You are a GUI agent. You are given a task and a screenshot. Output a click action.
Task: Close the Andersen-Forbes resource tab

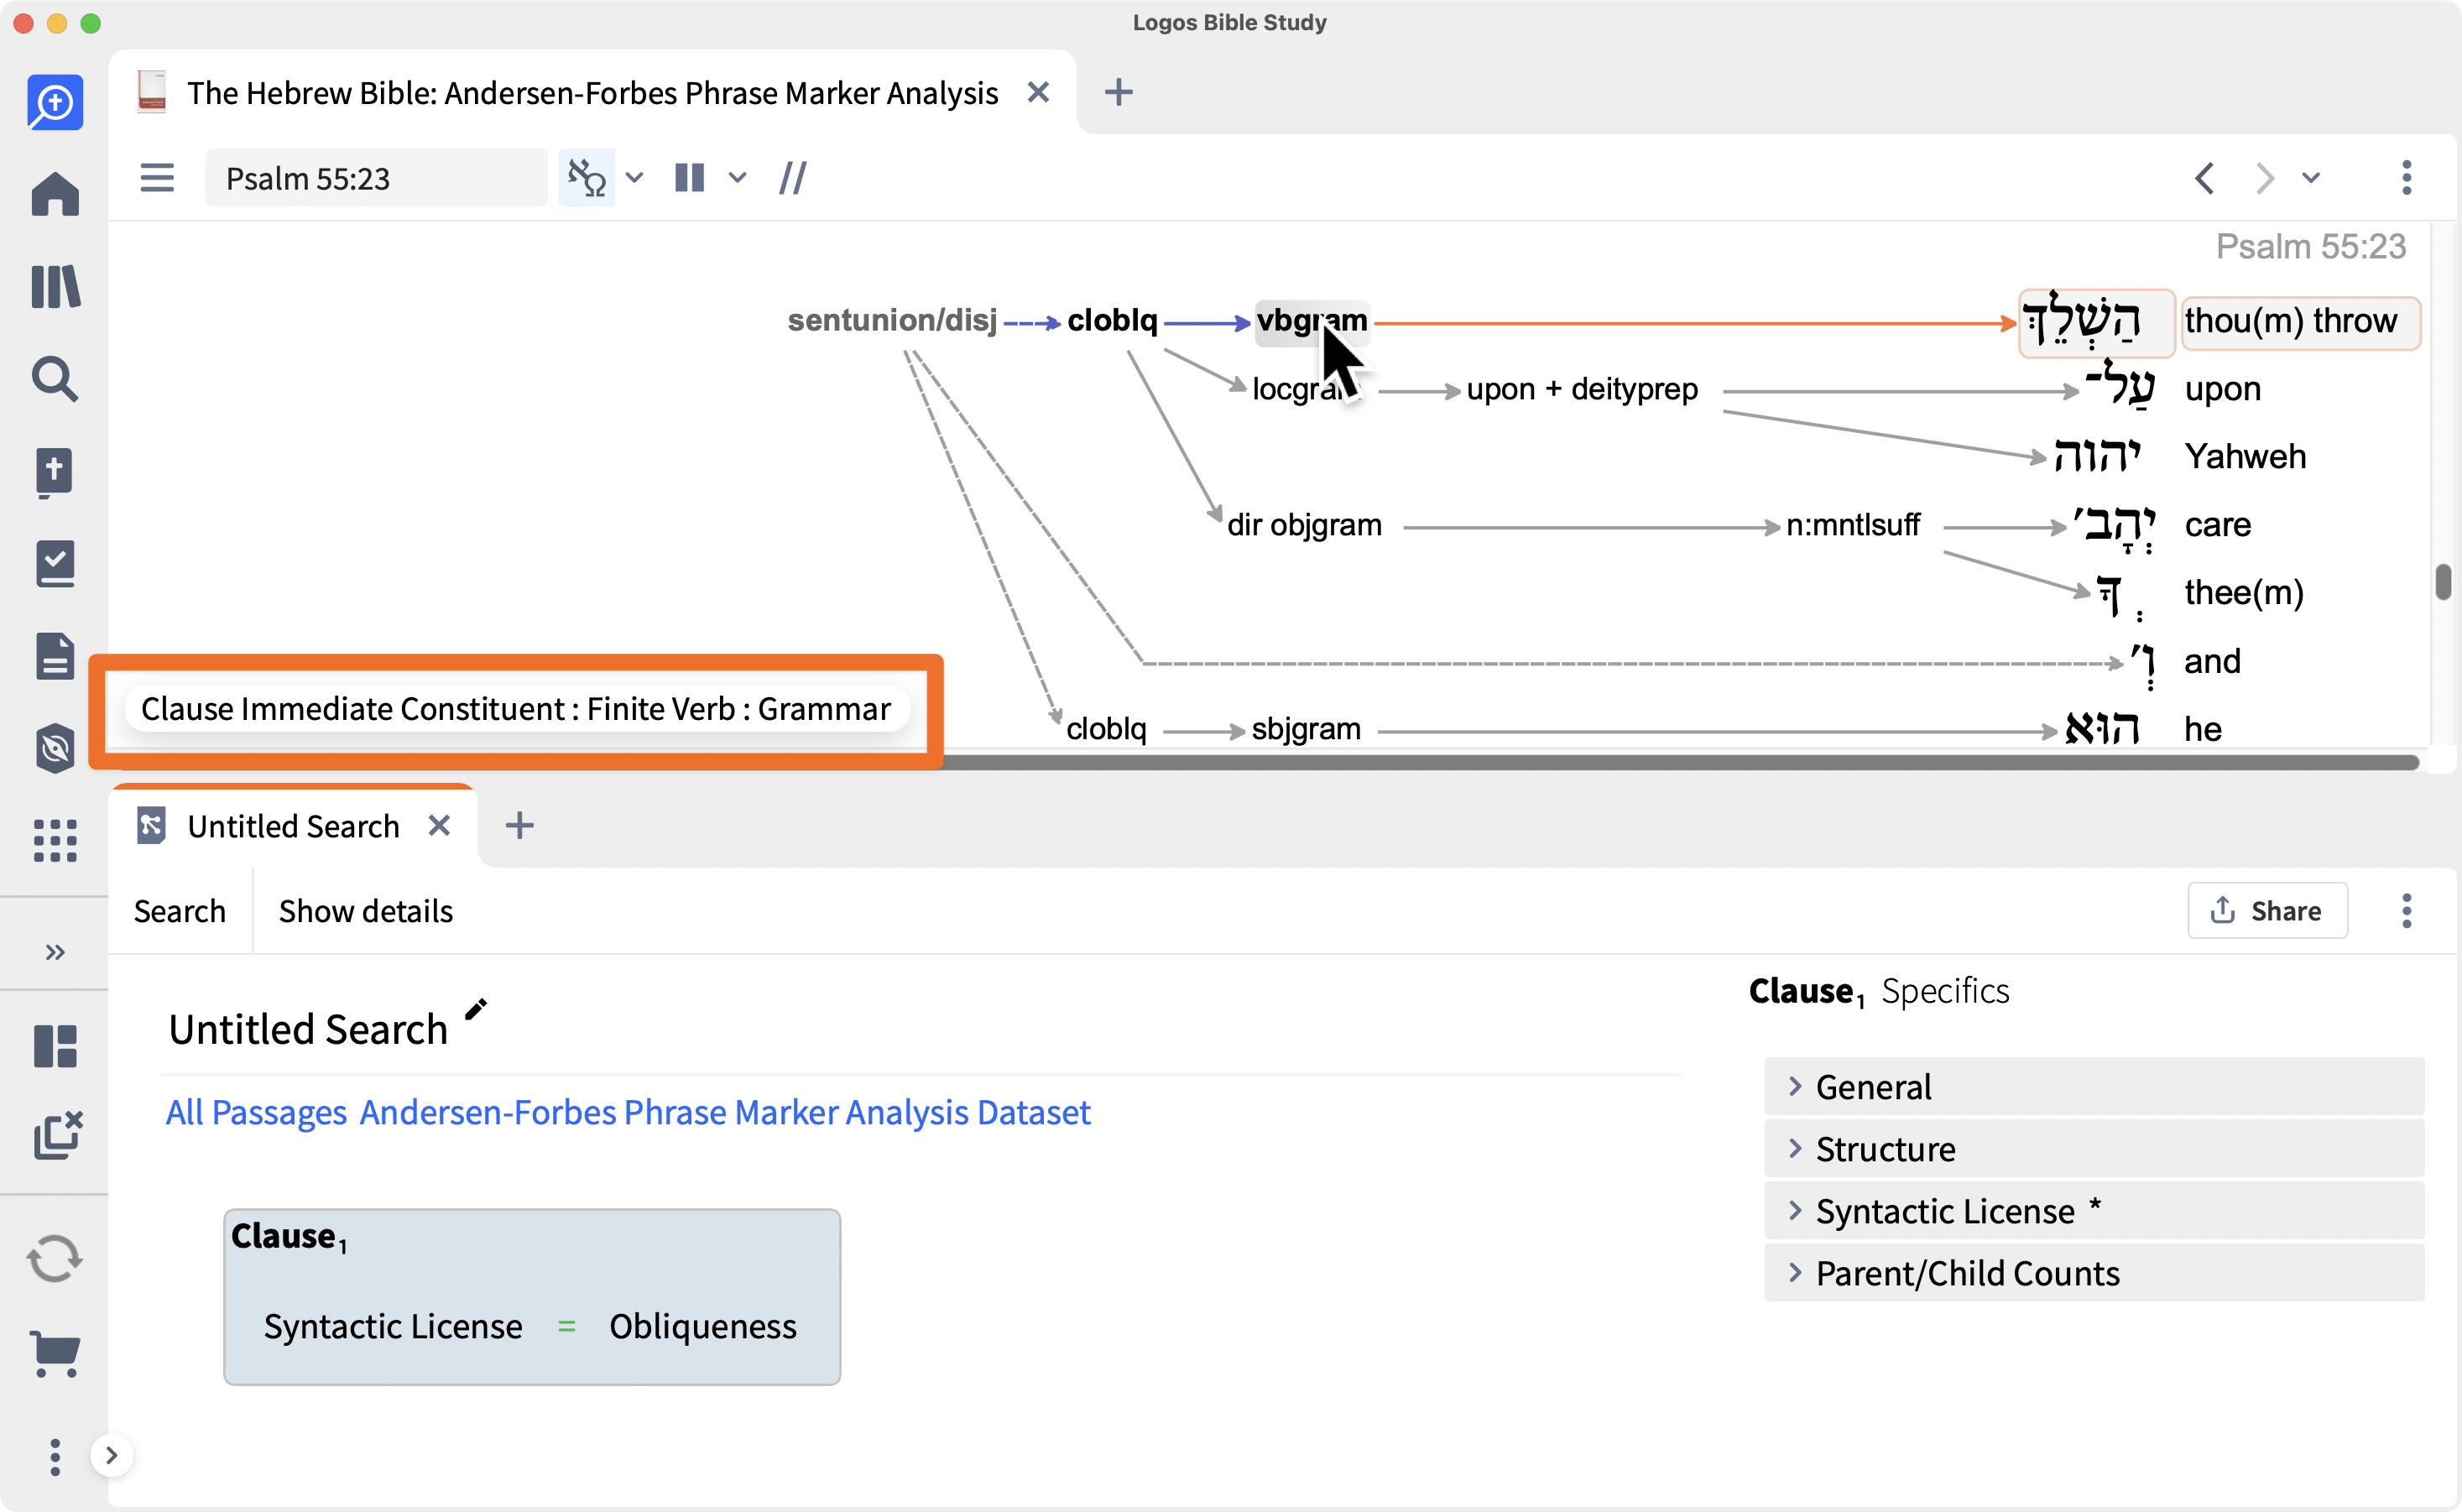tap(1038, 92)
